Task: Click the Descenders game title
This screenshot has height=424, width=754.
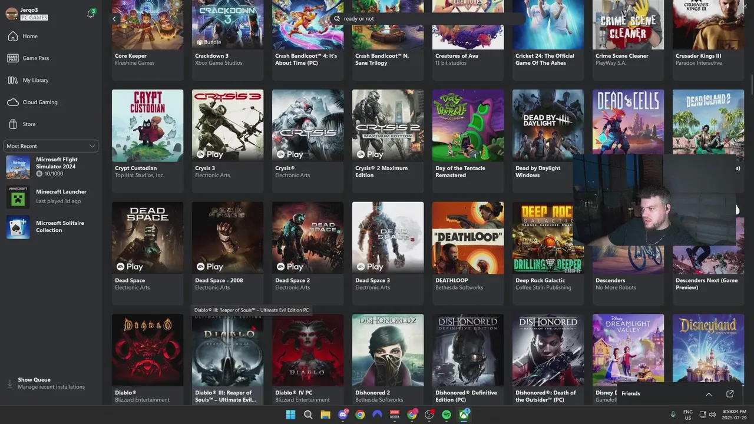Action: coord(610,281)
